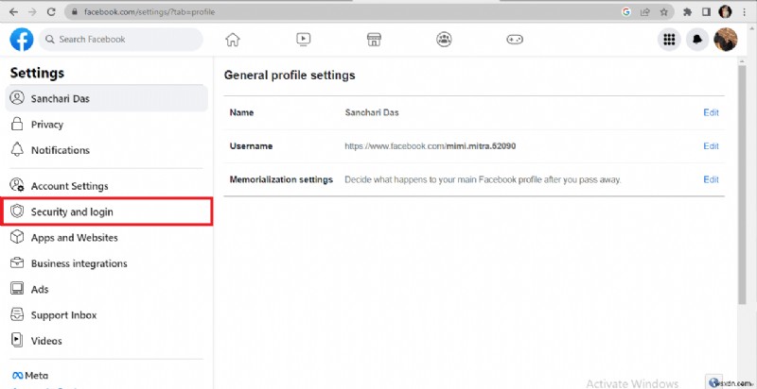
Task: Click the Search Facebook field
Action: click(121, 40)
